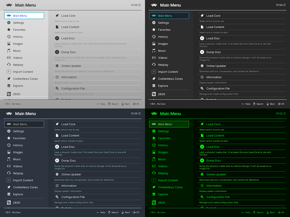Screen dimensions: 290x217
Task: Click the Videos icon in the dark gray theme panel
Action: [154, 58]
